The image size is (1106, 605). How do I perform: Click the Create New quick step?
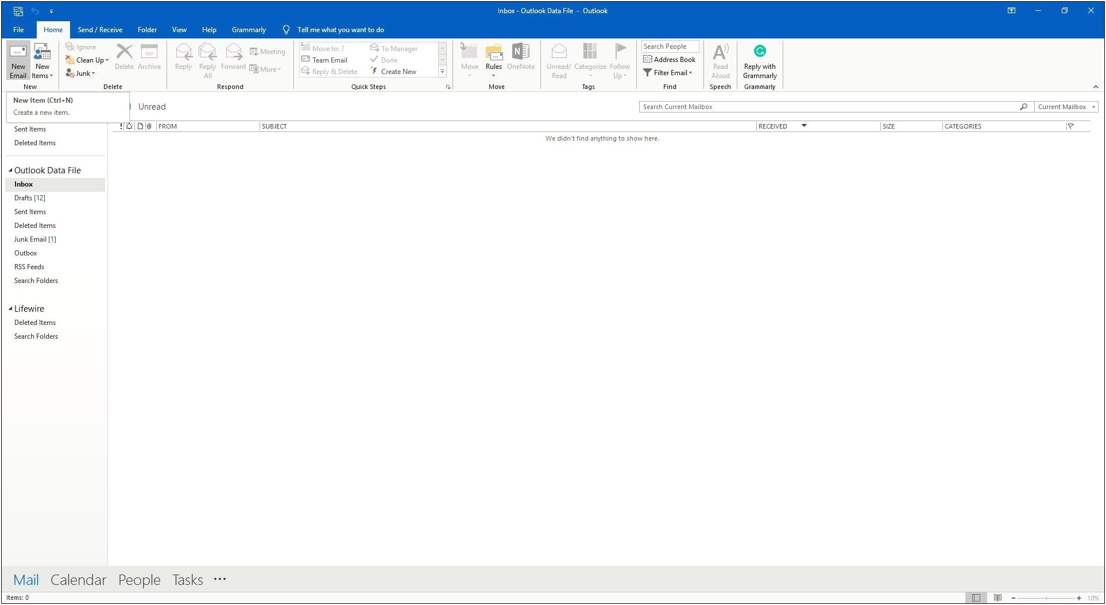[393, 72]
